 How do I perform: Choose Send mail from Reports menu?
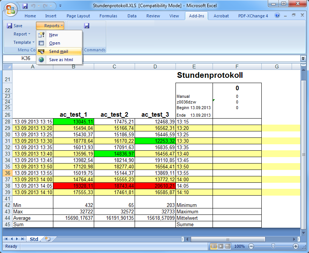pyautogui.click(x=59, y=51)
